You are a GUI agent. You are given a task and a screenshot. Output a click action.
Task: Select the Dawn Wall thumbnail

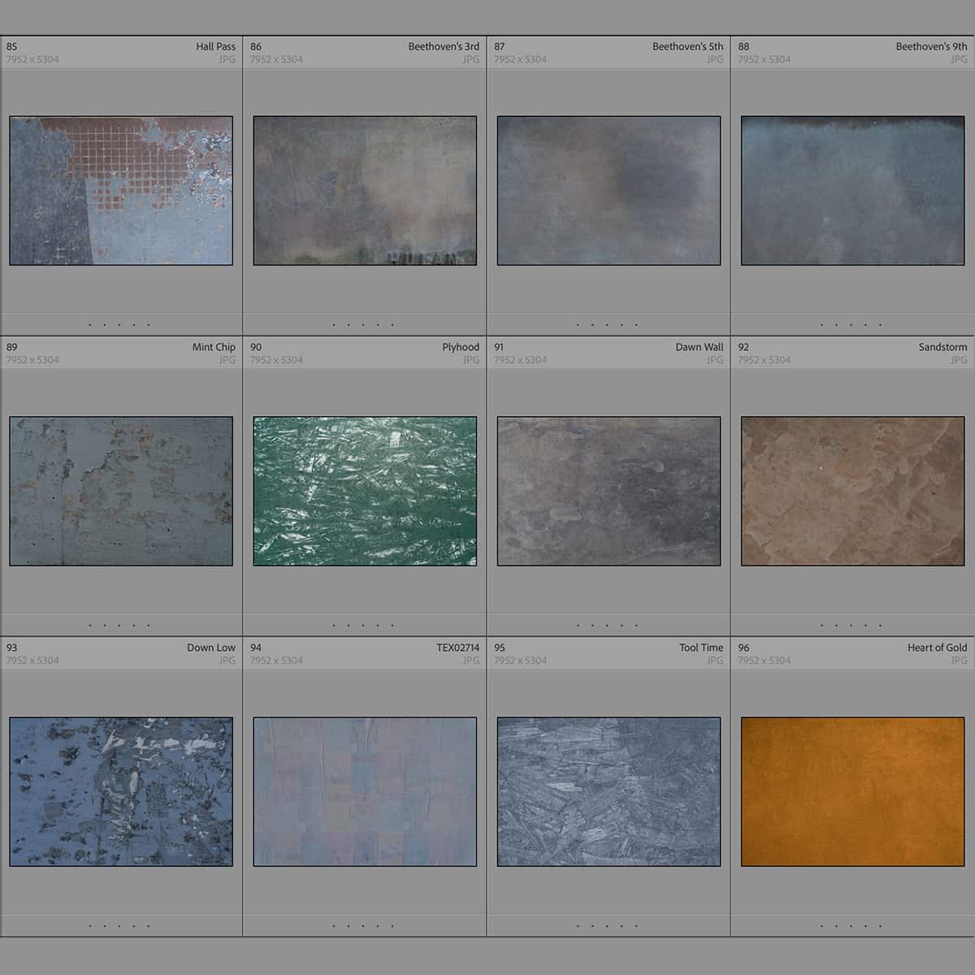pyautogui.click(x=608, y=489)
